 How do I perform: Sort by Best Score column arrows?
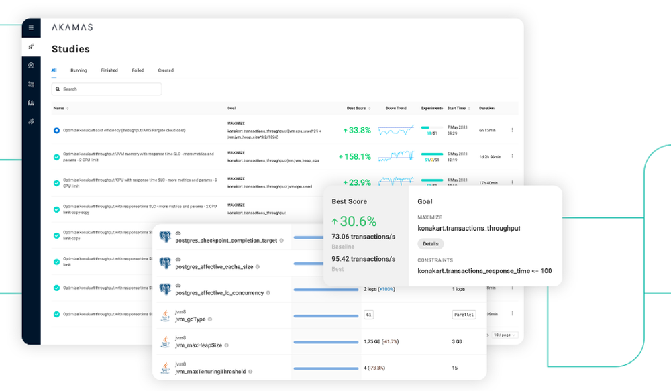point(369,108)
